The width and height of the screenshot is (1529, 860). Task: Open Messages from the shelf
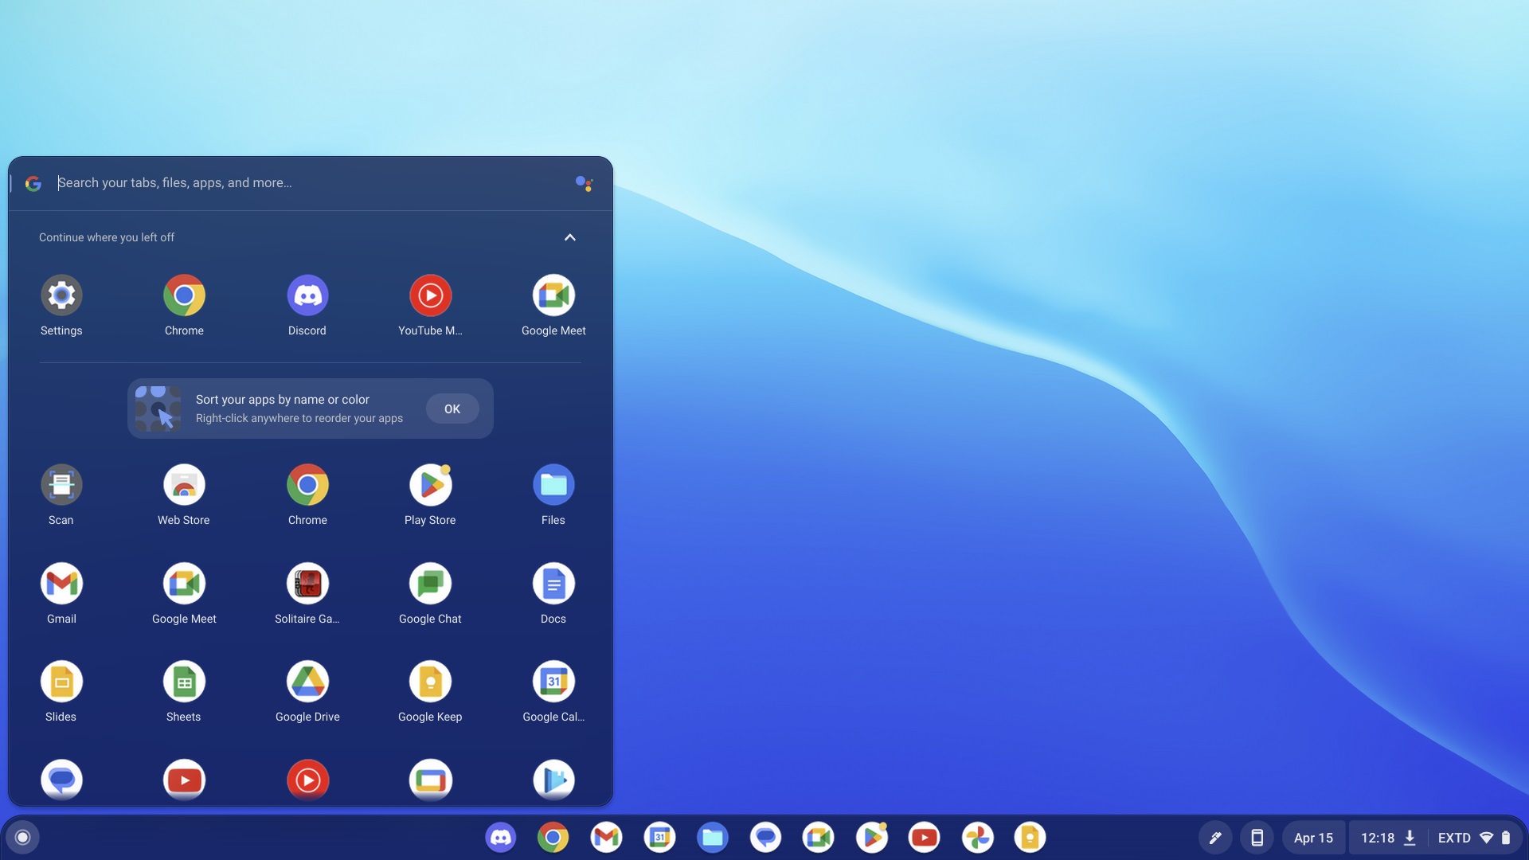click(x=765, y=837)
